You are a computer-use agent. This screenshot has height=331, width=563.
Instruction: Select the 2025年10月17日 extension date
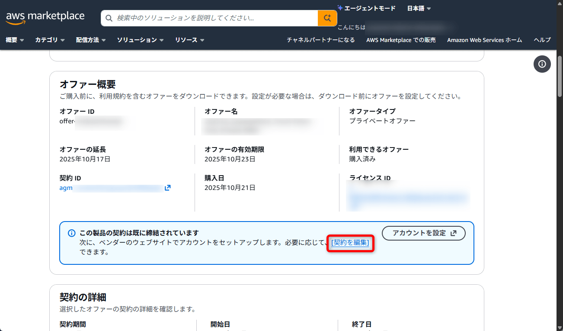(x=85, y=159)
